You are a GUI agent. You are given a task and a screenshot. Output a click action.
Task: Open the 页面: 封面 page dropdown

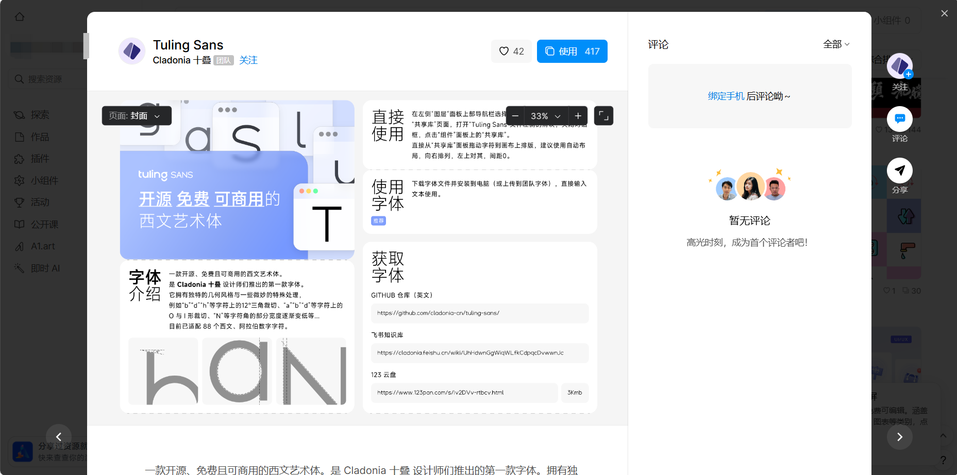coord(137,116)
